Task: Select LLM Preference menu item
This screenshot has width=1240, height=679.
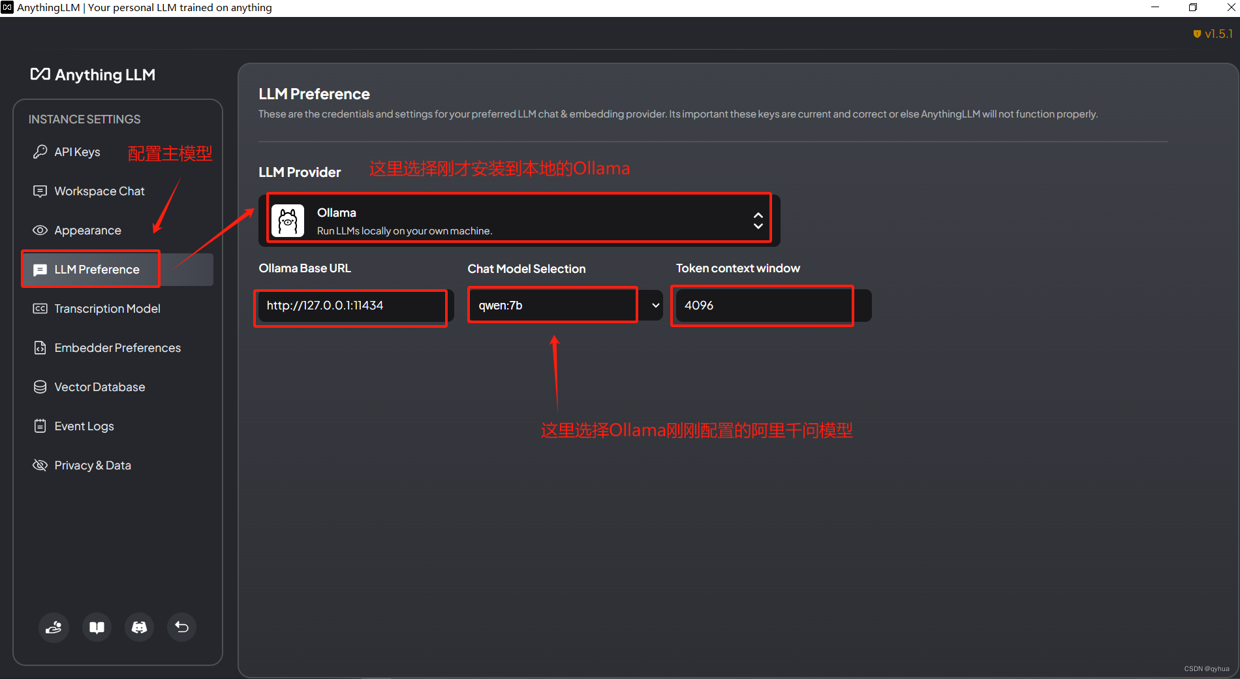Action: (x=117, y=270)
